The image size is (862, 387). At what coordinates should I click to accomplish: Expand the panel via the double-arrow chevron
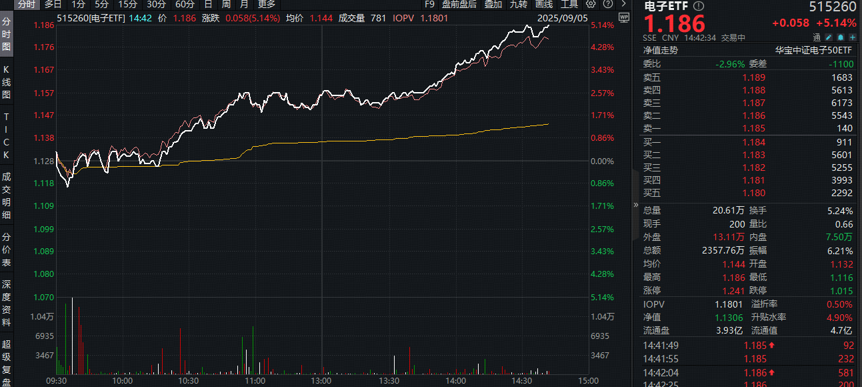635,206
